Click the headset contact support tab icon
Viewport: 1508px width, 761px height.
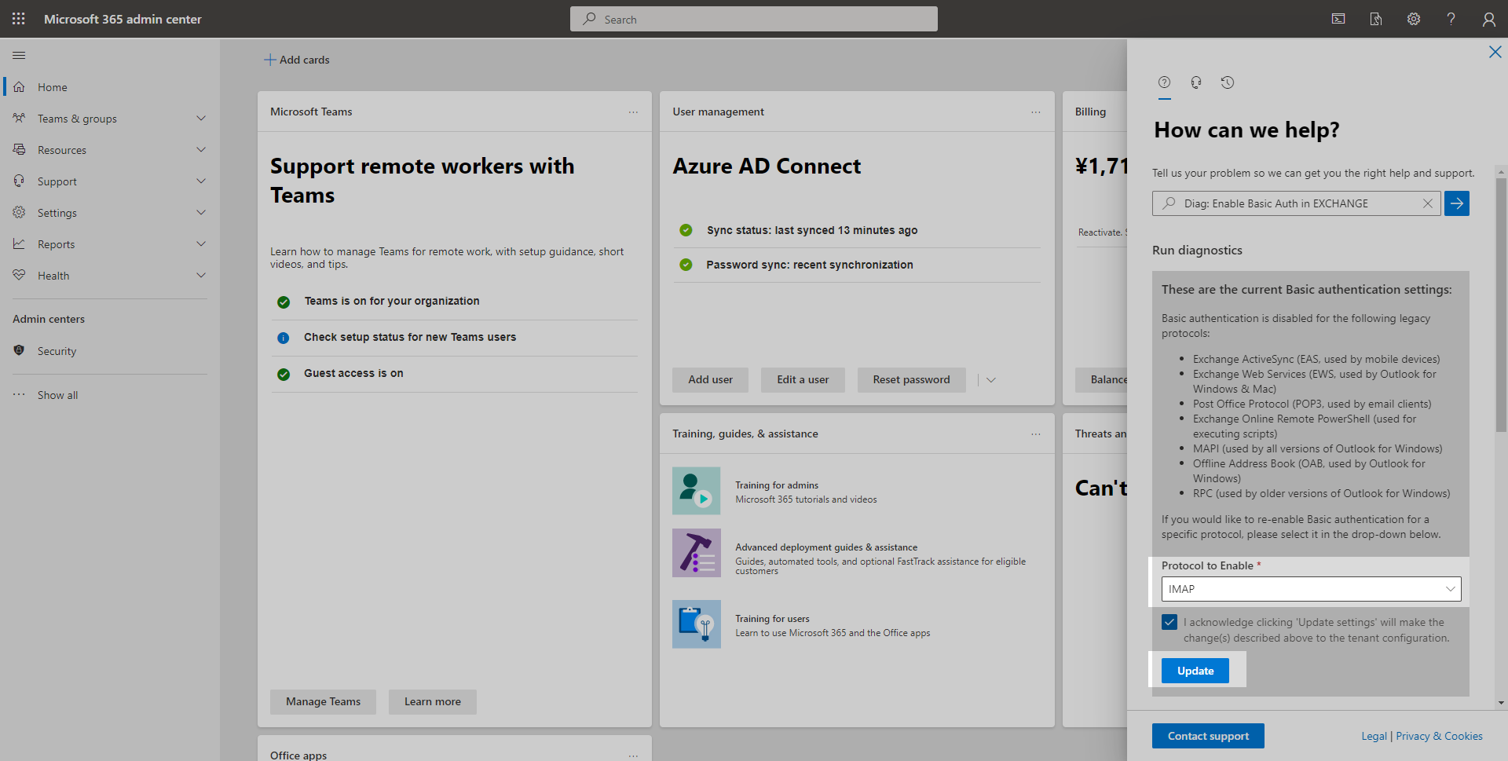pos(1196,82)
